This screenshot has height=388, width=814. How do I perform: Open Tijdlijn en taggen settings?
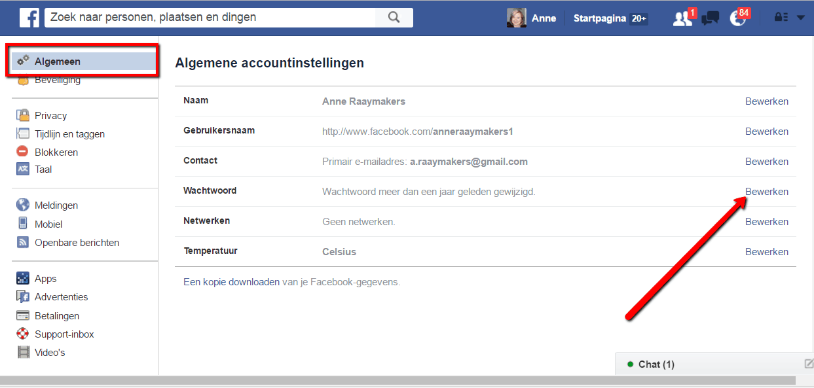69,133
